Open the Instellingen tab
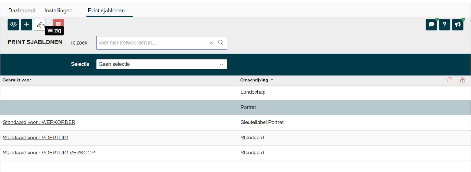 [x=58, y=10]
